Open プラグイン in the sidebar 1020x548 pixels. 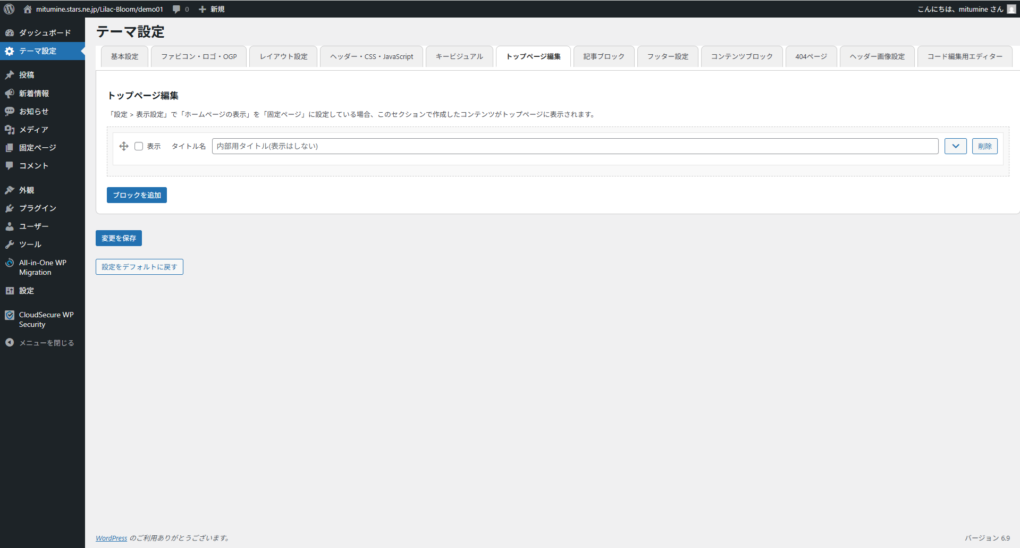point(37,208)
